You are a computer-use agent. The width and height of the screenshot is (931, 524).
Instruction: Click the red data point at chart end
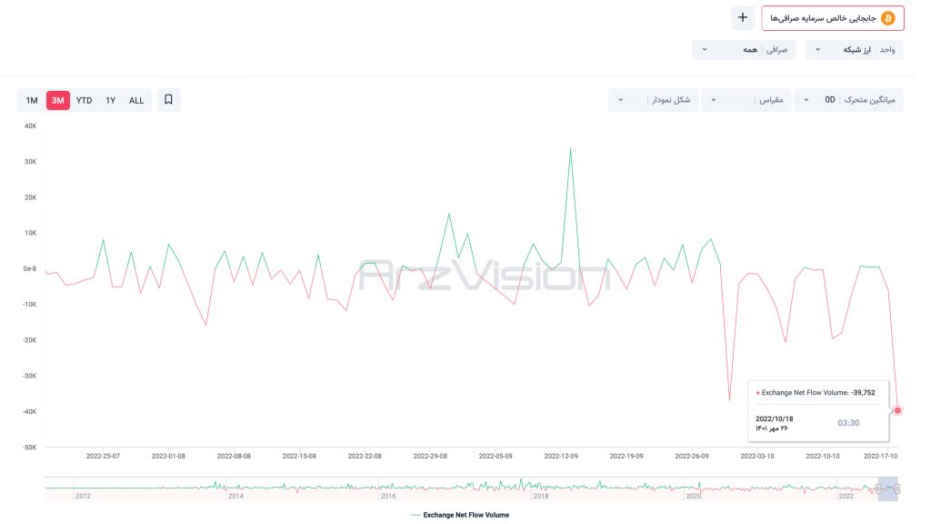coord(897,410)
